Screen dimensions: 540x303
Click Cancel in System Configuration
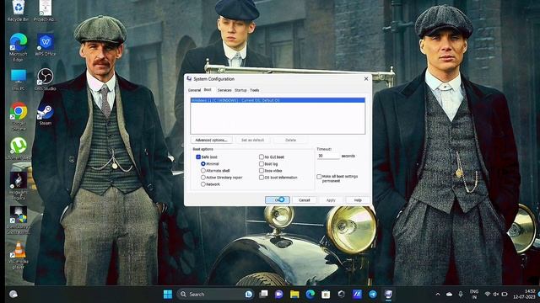point(304,200)
